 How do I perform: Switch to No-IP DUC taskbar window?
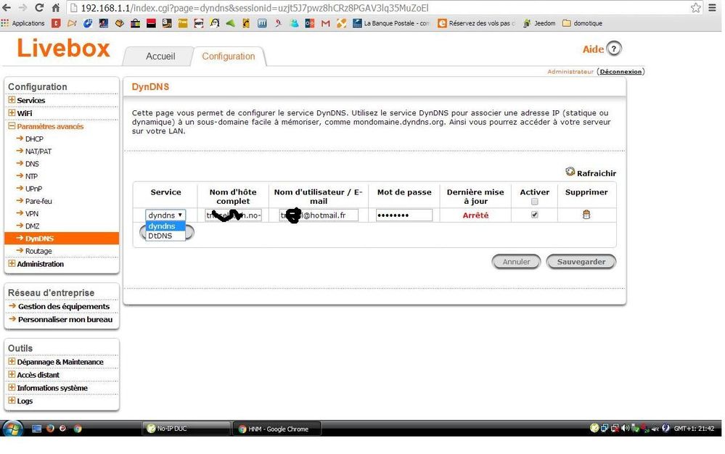[x=187, y=429]
